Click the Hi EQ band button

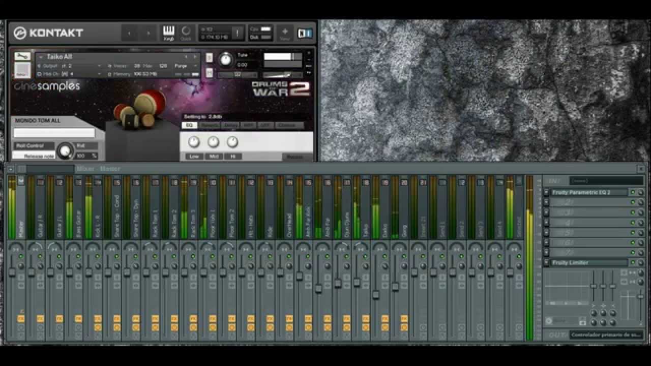click(233, 156)
